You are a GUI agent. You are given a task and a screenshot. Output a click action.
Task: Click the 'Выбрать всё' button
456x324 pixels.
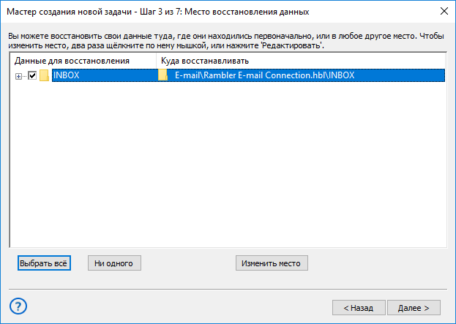[x=44, y=263]
